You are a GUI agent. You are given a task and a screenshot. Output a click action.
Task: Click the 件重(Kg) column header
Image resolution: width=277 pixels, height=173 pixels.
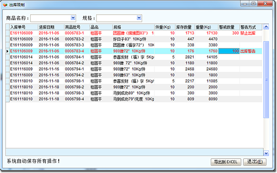click(x=165, y=27)
